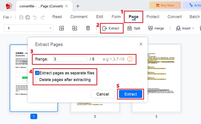Close the Extract Pages dialog

point(141,44)
